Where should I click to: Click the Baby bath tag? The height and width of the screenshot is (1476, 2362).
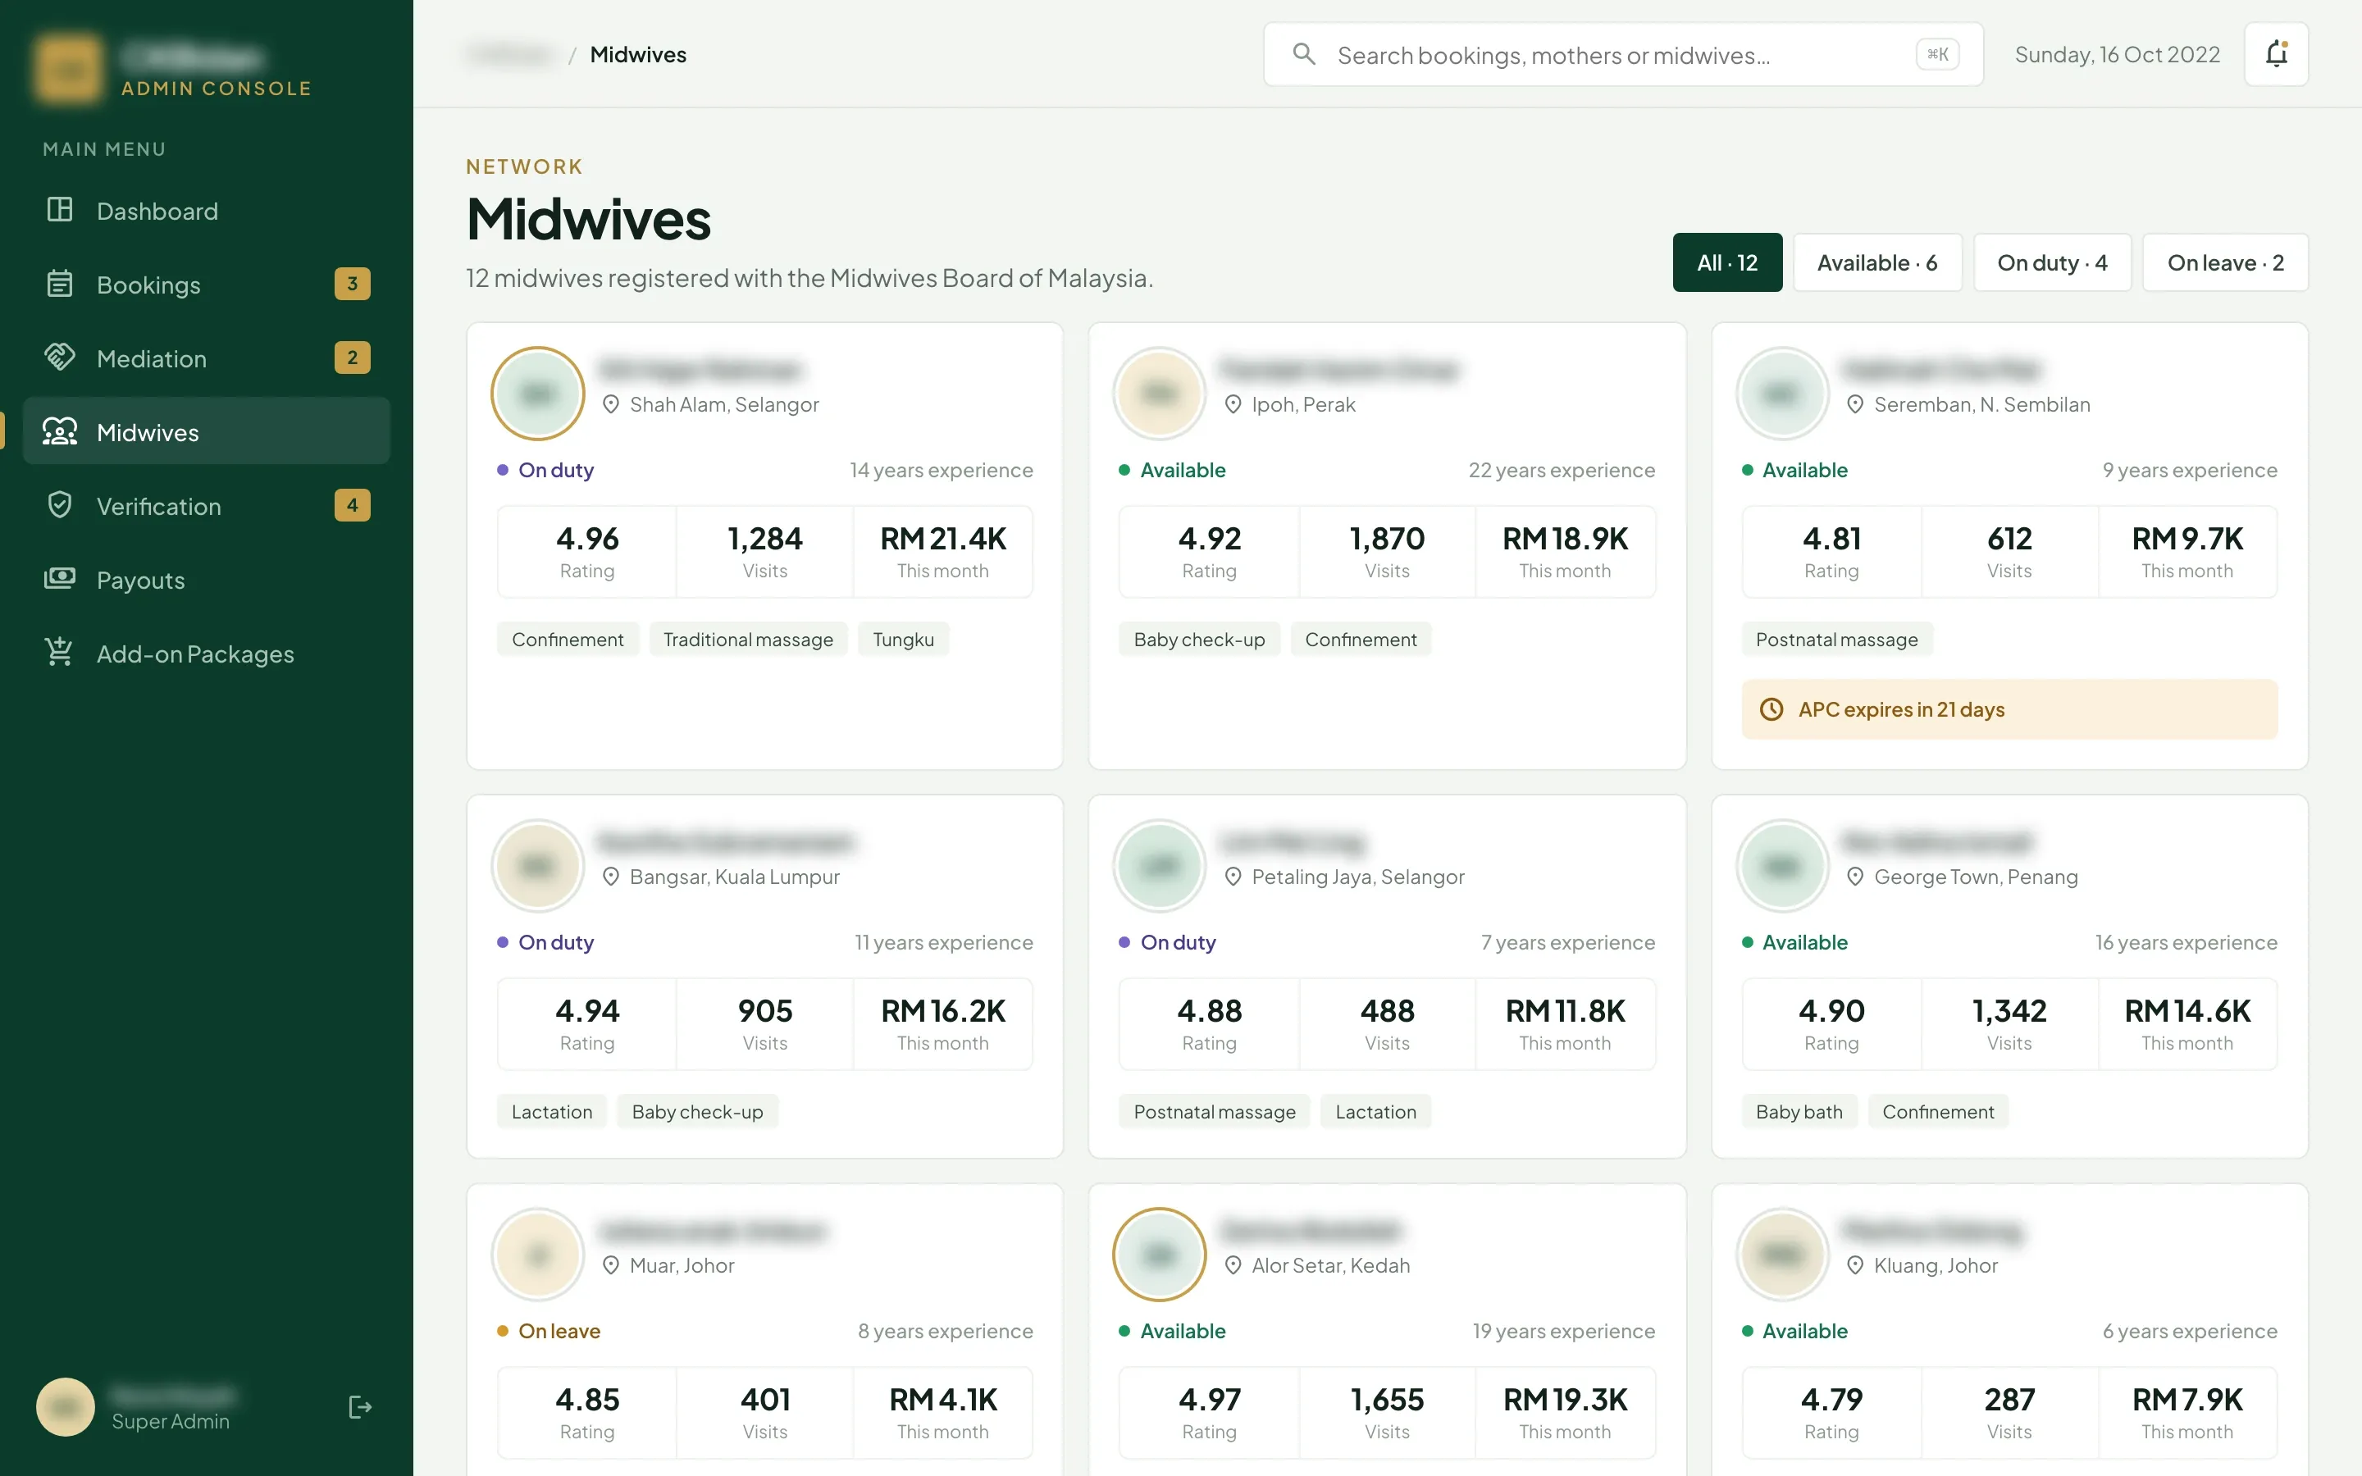point(1799,1112)
